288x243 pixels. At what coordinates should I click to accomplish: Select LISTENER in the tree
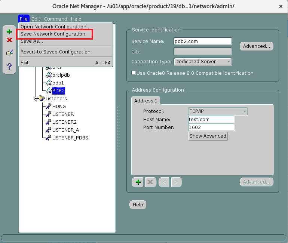[63, 114]
